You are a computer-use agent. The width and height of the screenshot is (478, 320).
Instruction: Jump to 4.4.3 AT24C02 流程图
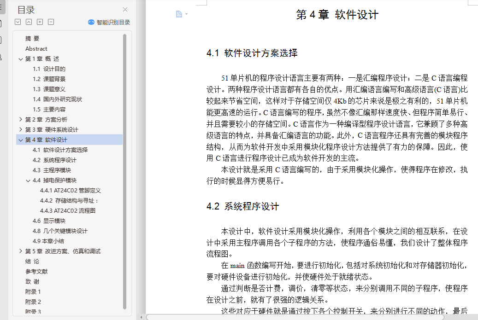pyautogui.click(x=68, y=211)
